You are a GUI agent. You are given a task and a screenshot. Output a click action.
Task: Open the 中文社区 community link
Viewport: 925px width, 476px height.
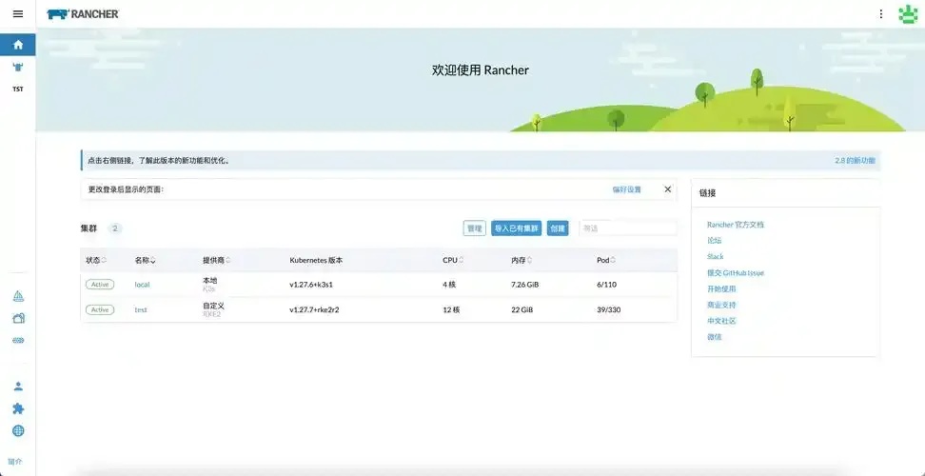click(x=721, y=321)
